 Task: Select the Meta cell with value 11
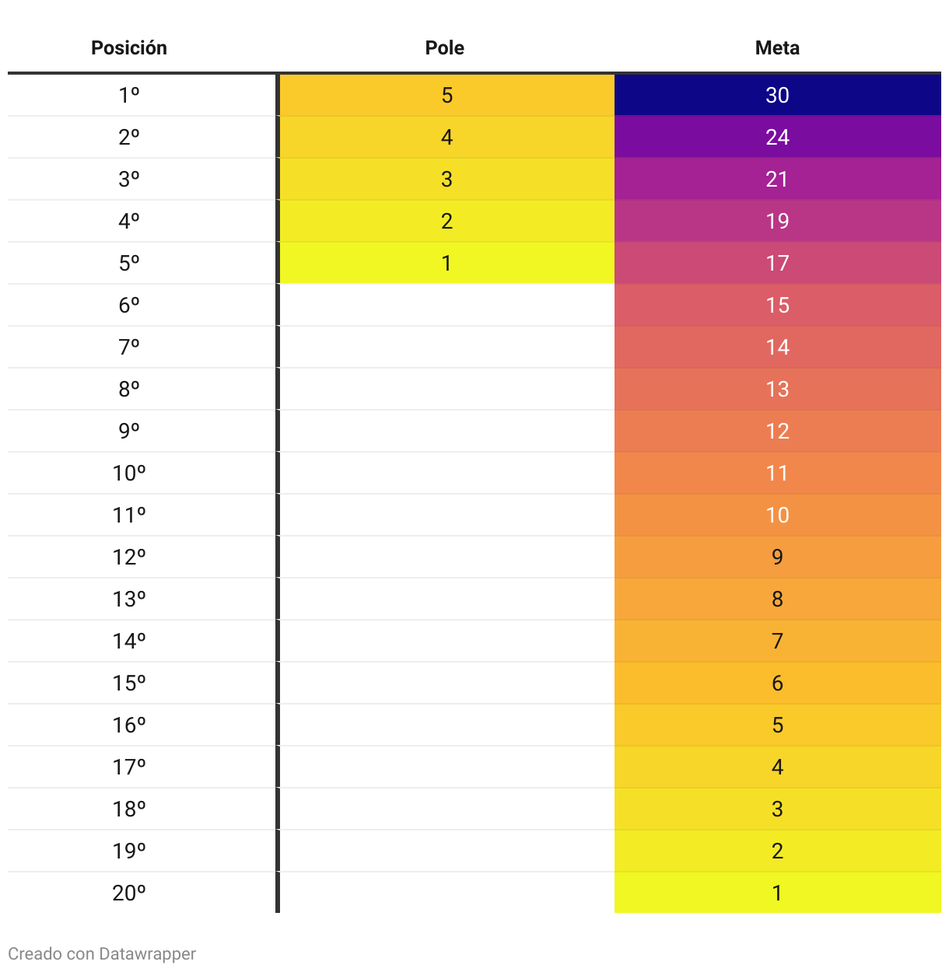(x=777, y=473)
